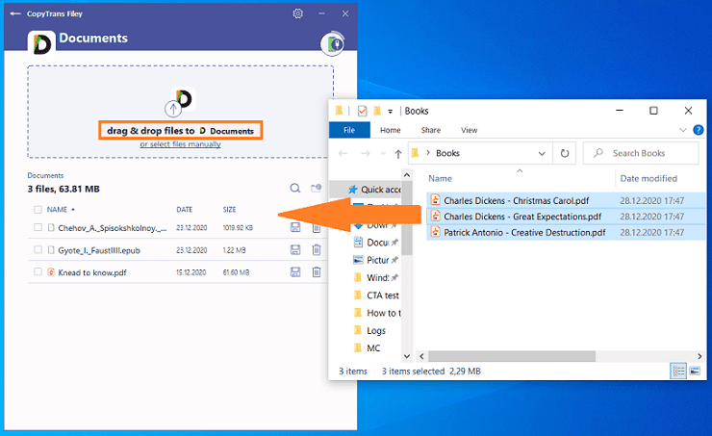This screenshot has width=712, height=436.
Task: Click the PDF icon of Great Expectations
Action: pos(436,216)
